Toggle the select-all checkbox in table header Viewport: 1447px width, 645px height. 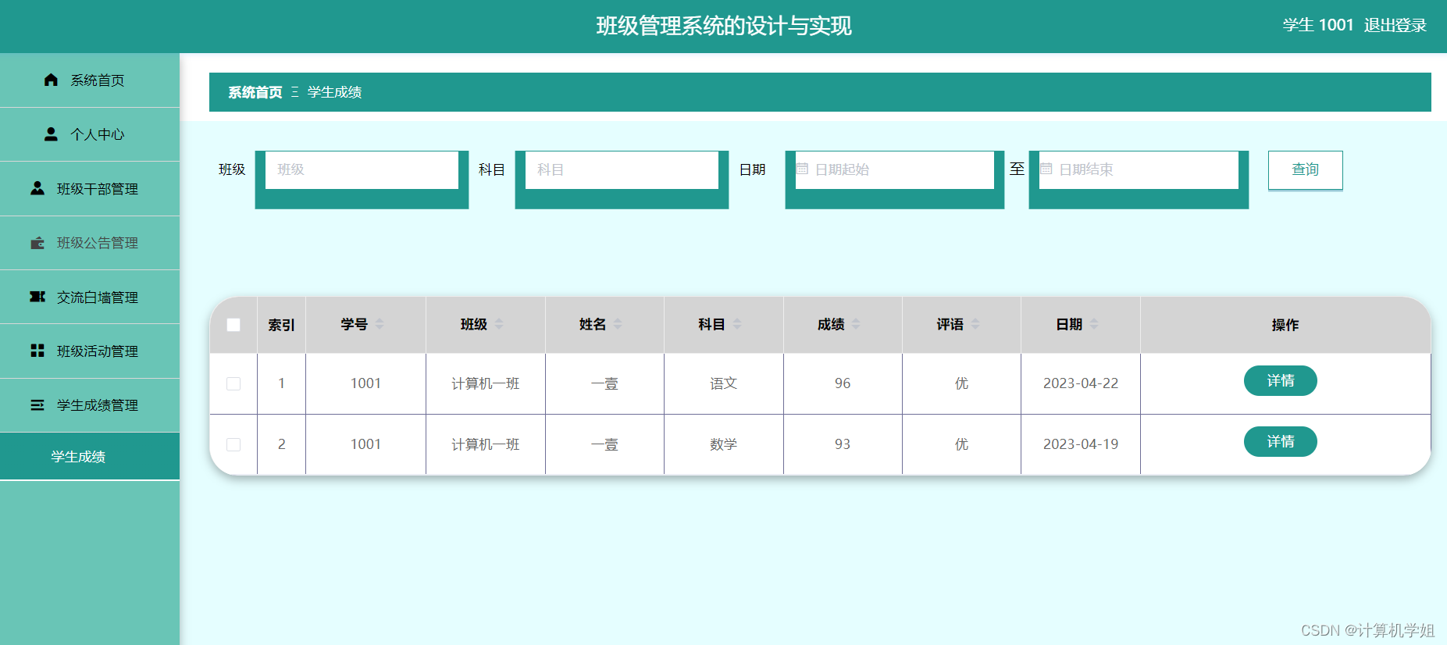[x=233, y=325]
